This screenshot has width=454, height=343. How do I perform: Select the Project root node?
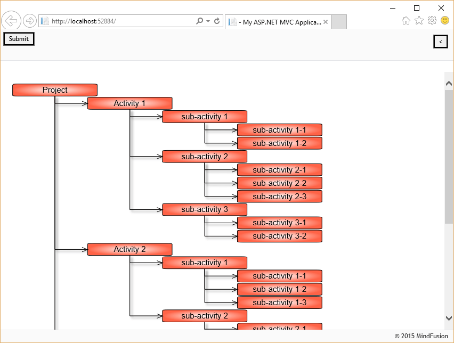pos(54,89)
